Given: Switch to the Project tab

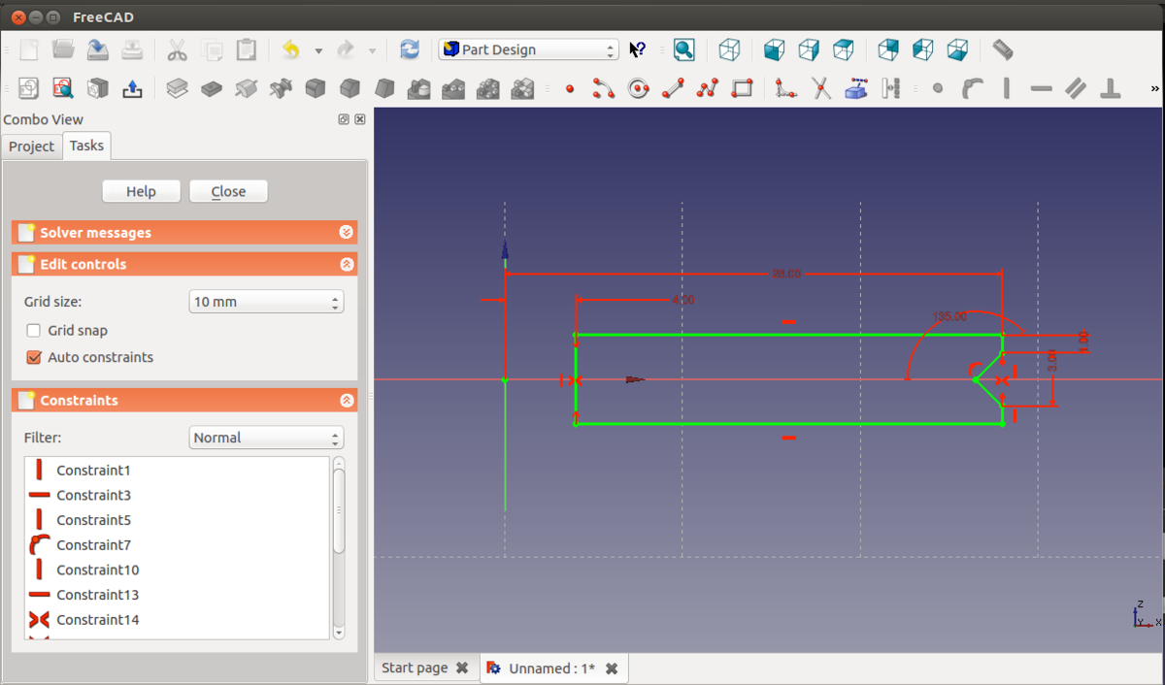Looking at the screenshot, I should coord(32,147).
